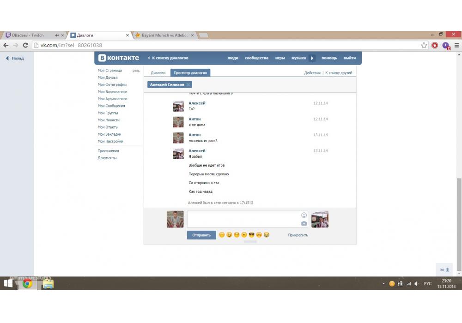Screen dimensions: 462x323
Task: Reload the vk.com page
Action: click(25, 45)
